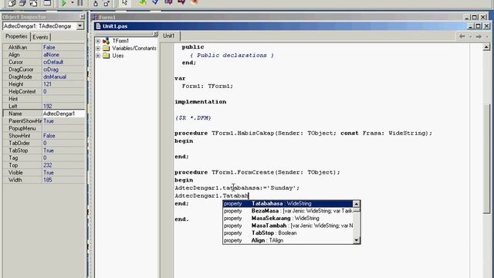Viewport: 494px width, 278px height.
Task: Choose MasaTambah from completion list
Action: [x=288, y=225]
